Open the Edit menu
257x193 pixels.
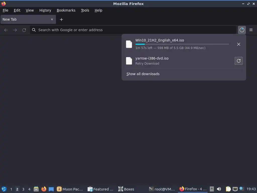coord(17,10)
